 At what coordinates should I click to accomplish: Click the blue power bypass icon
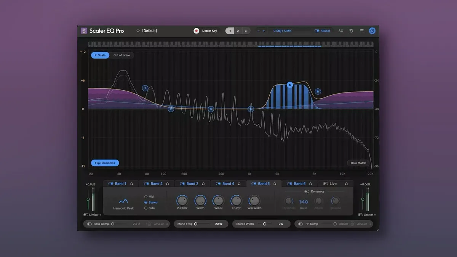(x=372, y=31)
